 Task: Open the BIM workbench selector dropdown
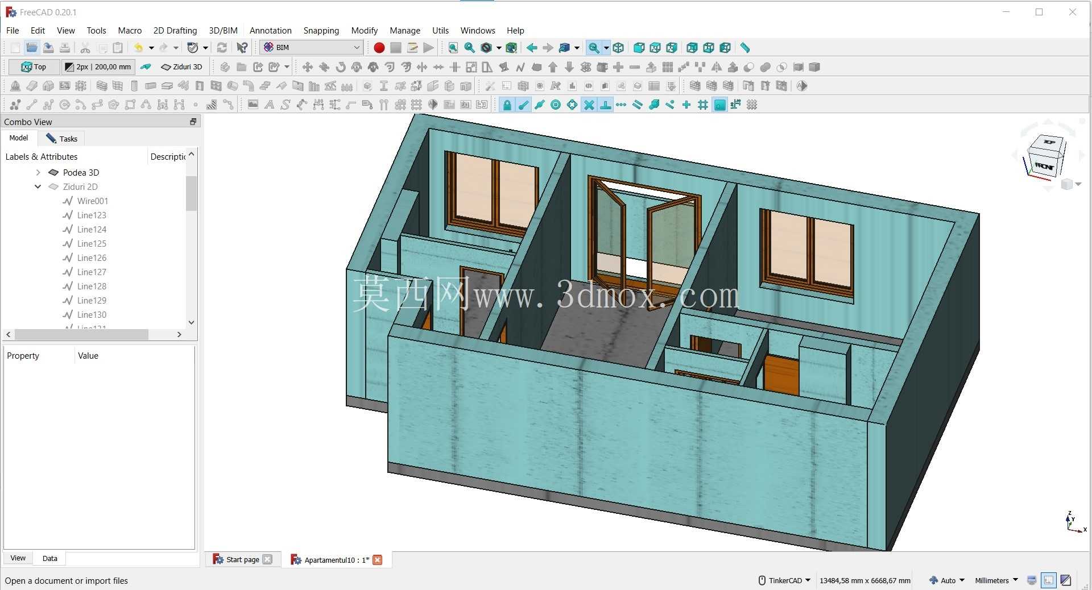(312, 48)
